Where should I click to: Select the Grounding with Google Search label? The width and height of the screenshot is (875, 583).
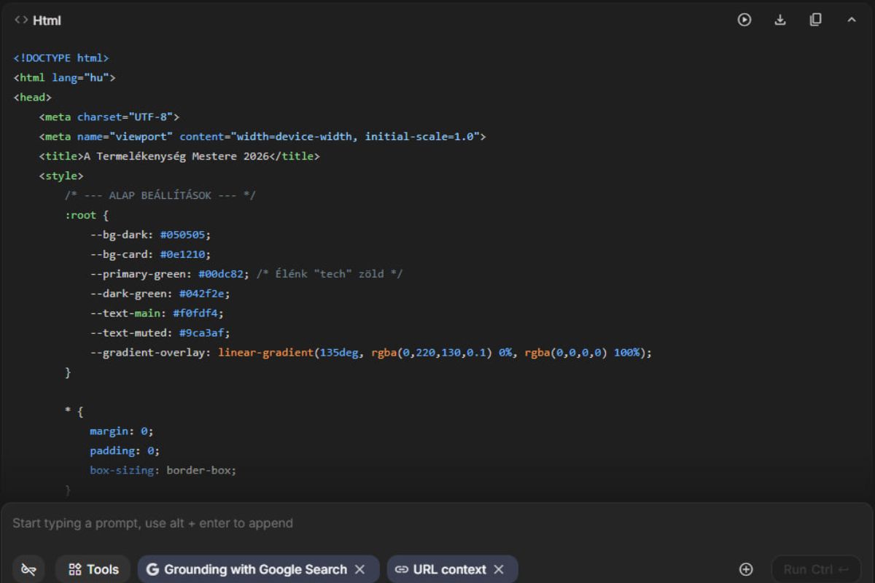click(x=255, y=569)
